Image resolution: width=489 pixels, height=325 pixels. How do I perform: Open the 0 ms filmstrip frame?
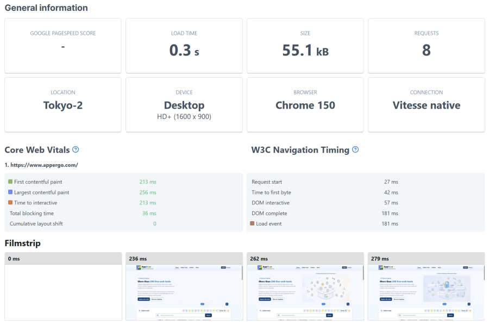64,286
